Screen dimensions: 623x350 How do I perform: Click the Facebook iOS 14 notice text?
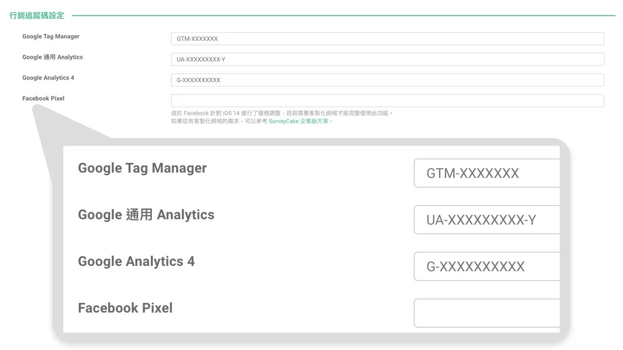282,113
